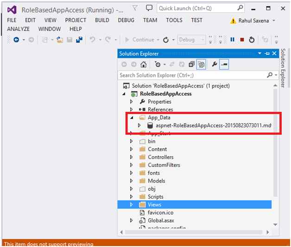Click Solution Explorer search magnifier icon
291x247 pixels.
pos(270,75)
